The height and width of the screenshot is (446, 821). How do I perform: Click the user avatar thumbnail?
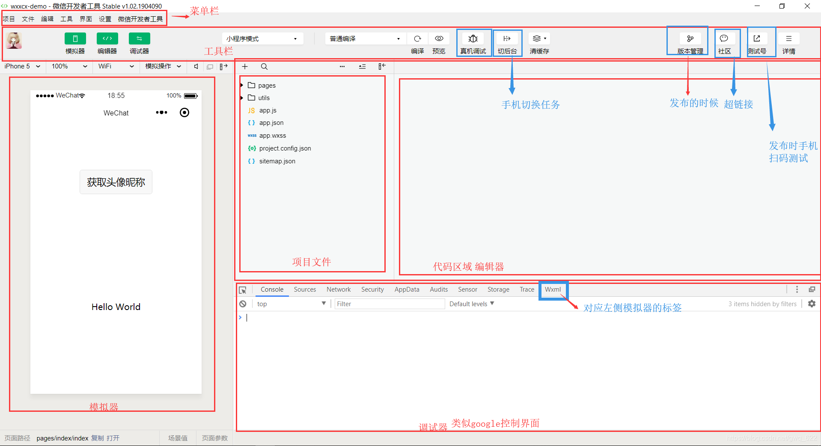14,41
